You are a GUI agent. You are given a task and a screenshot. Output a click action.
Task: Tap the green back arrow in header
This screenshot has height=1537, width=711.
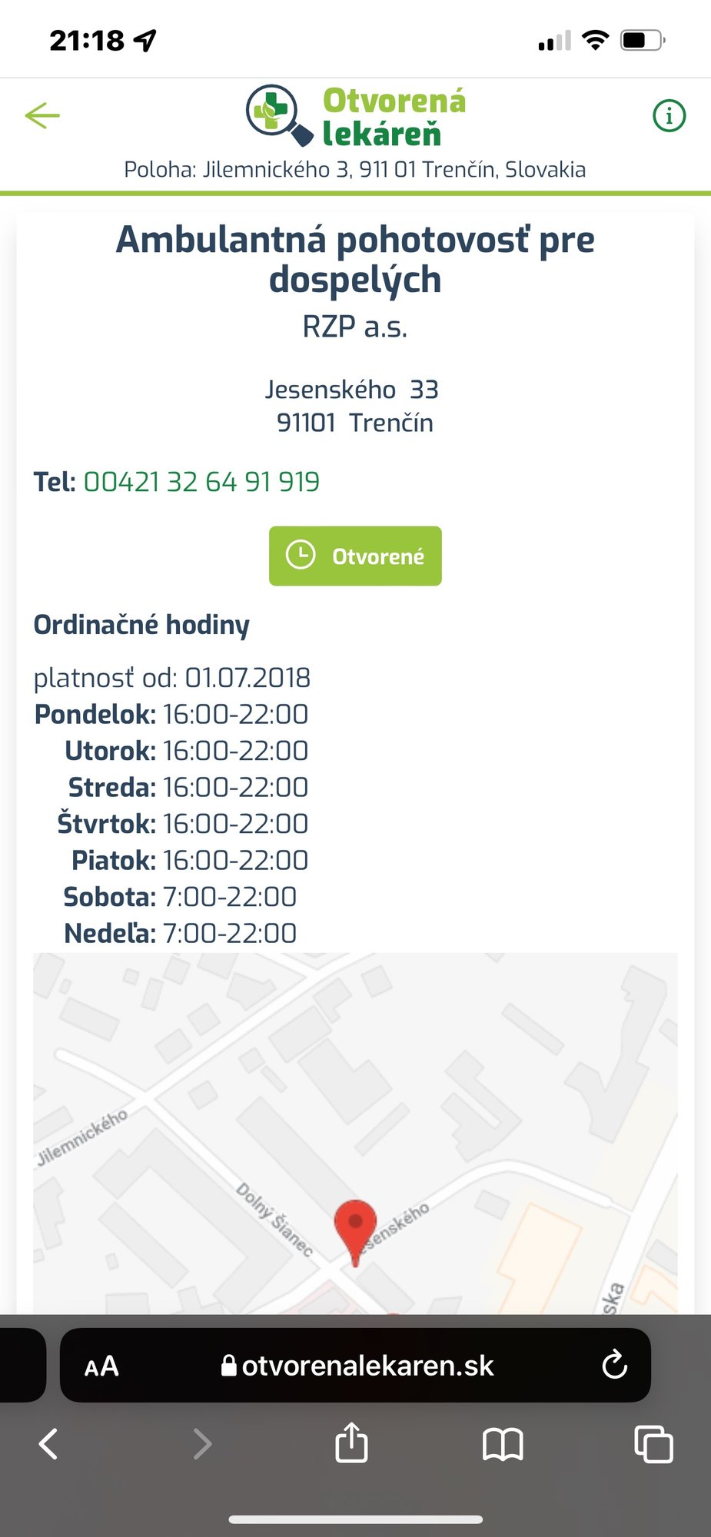click(x=42, y=116)
